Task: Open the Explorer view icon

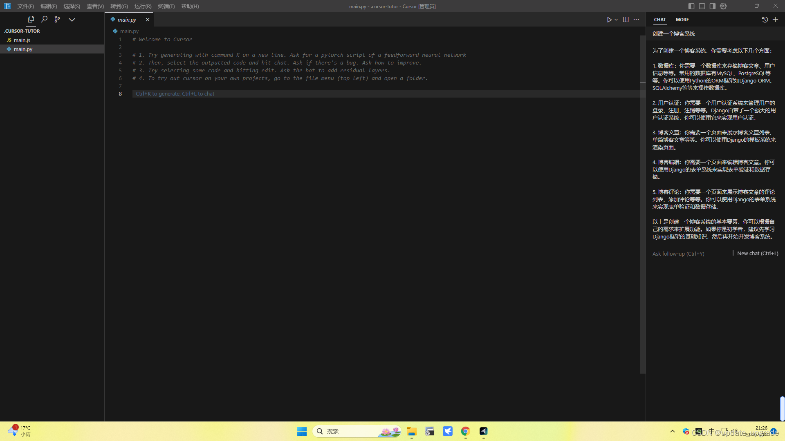Action: point(31,19)
